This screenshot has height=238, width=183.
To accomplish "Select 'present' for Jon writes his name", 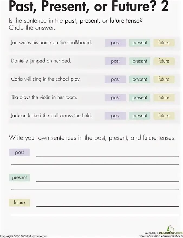I will (x=139, y=43).
